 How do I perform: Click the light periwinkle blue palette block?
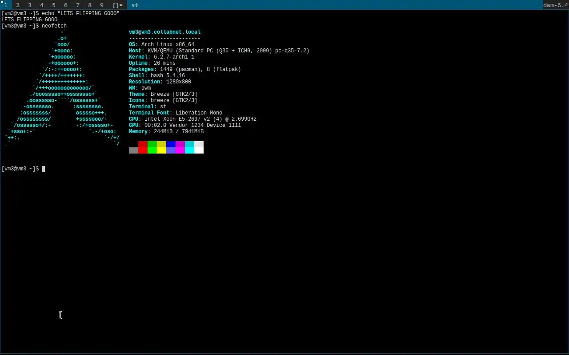point(171,150)
